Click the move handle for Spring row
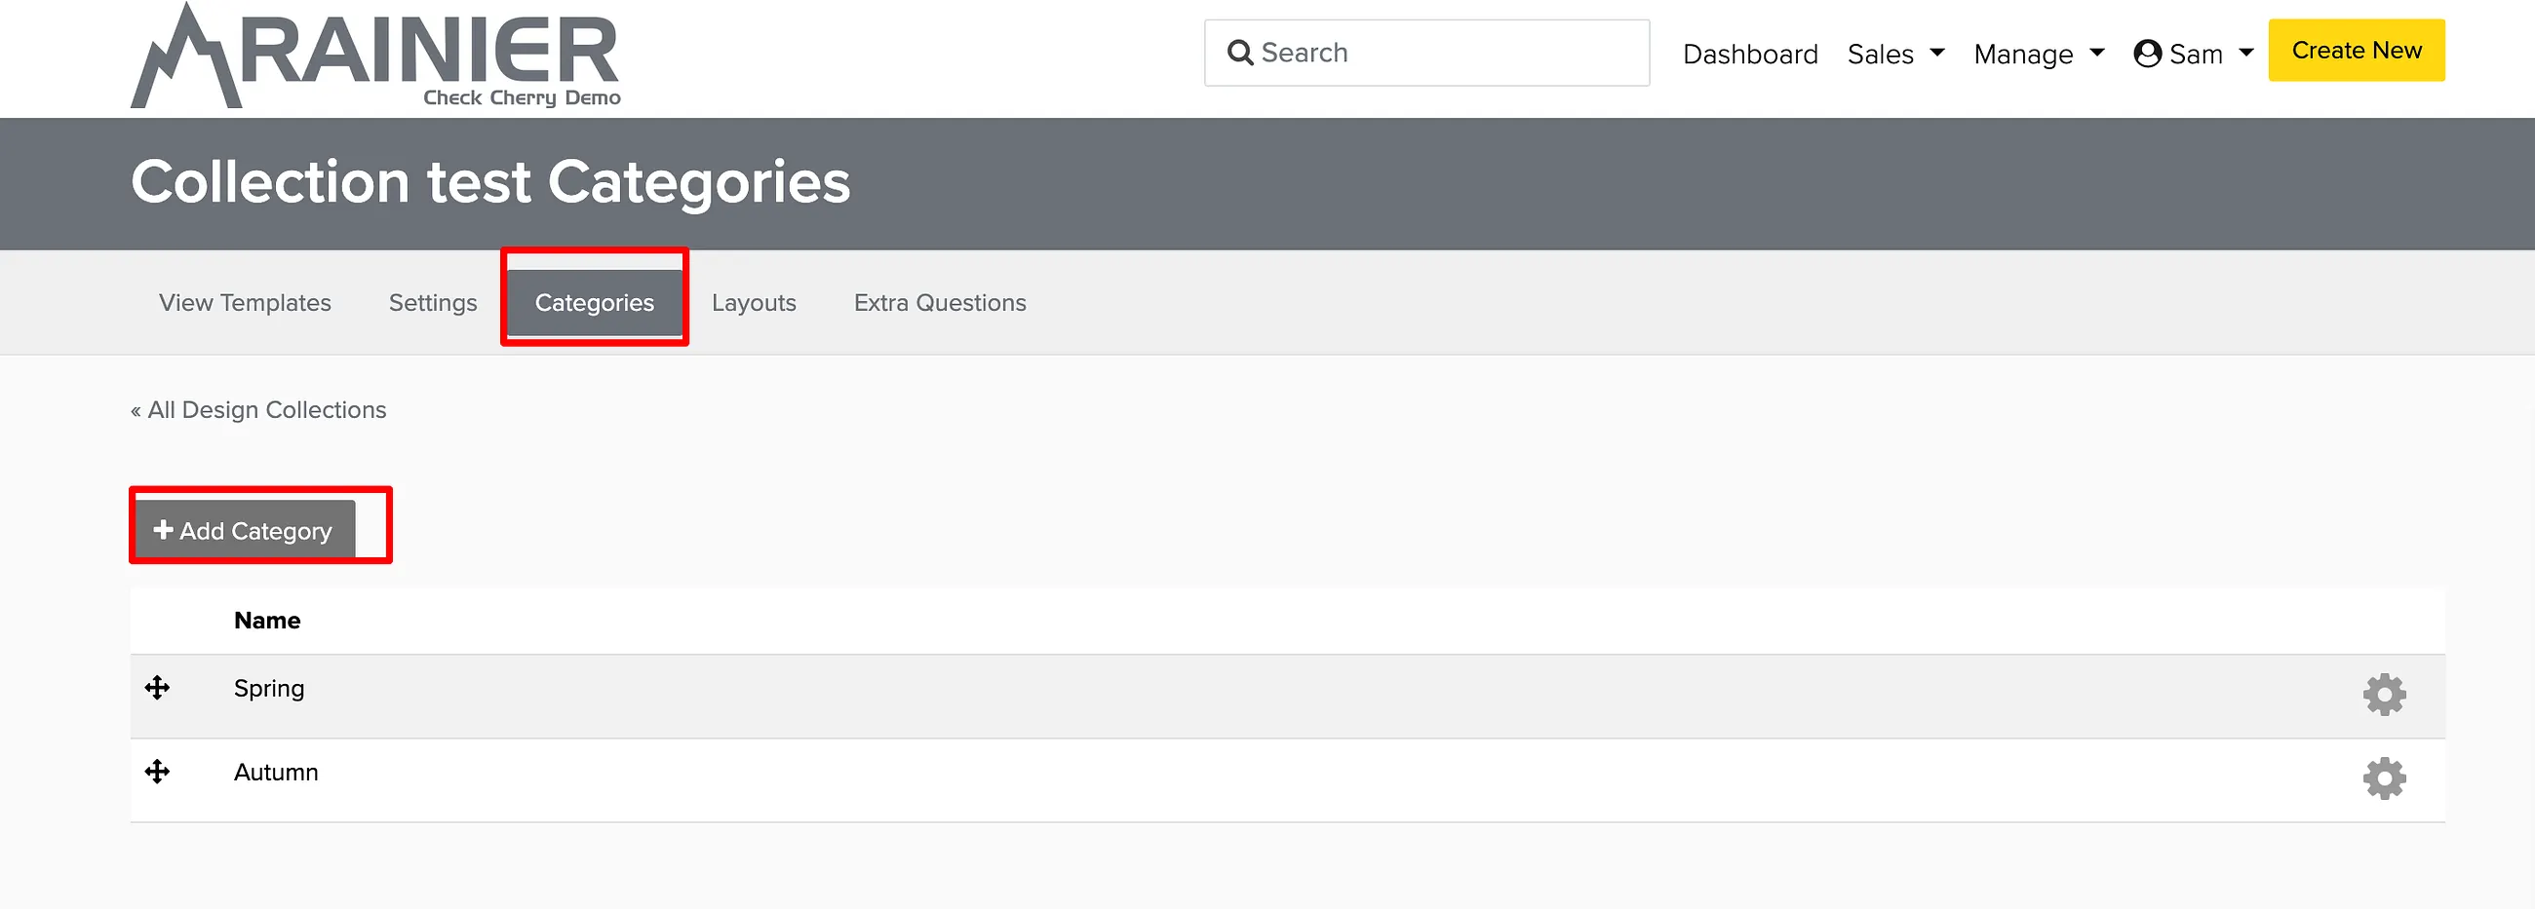The width and height of the screenshot is (2535, 909). click(x=157, y=688)
